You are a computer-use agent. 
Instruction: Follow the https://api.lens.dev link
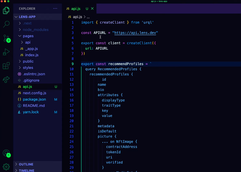[x=135, y=33]
